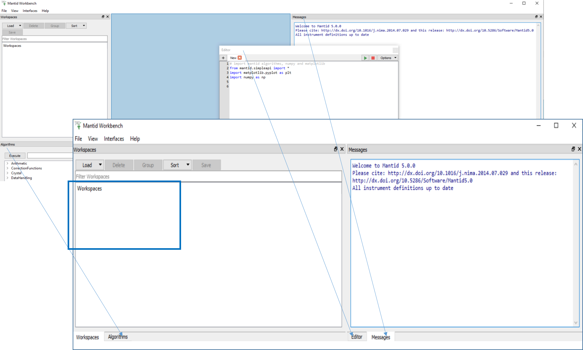Undock the Workspaces panel in the front window
Screen dimensions: 583x350
tap(336, 149)
